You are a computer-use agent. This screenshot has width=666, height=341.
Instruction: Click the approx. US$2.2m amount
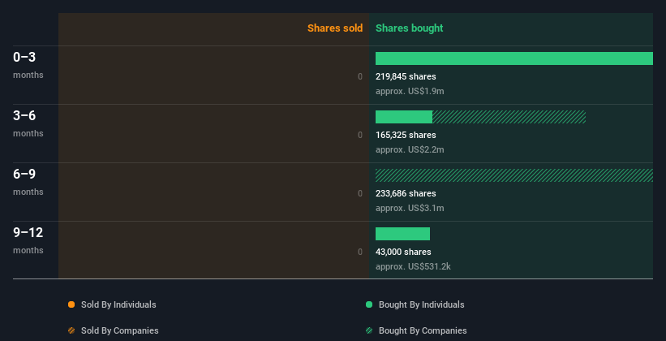pos(410,149)
